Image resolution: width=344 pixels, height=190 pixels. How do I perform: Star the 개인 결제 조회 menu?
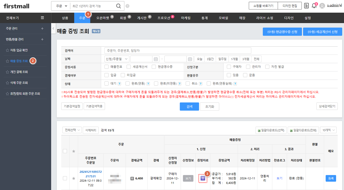(x=7, y=72)
